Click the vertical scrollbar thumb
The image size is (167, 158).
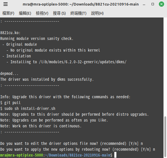[x=165, y=137]
